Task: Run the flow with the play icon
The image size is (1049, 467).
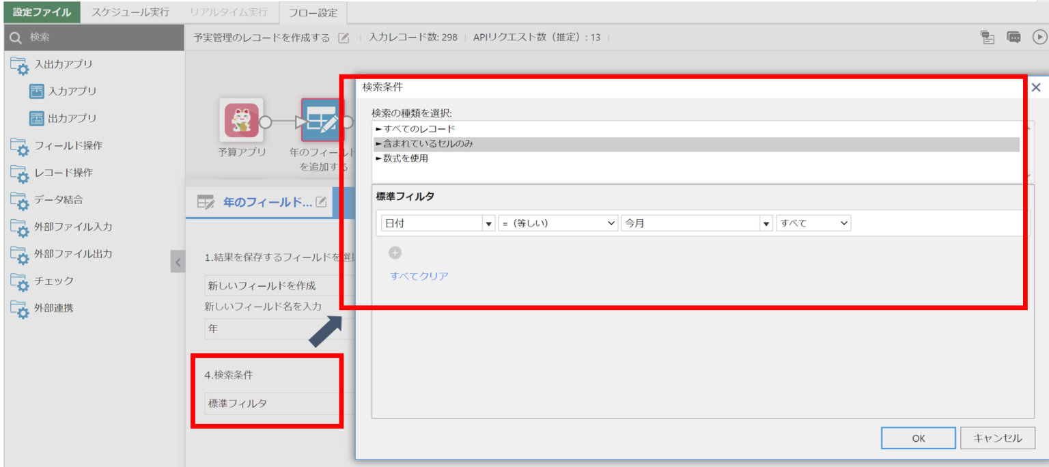Action: coord(1040,38)
